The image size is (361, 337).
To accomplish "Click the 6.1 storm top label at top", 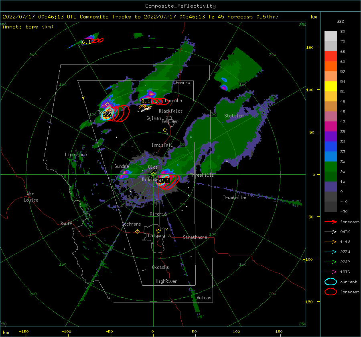I will (86, 42).
